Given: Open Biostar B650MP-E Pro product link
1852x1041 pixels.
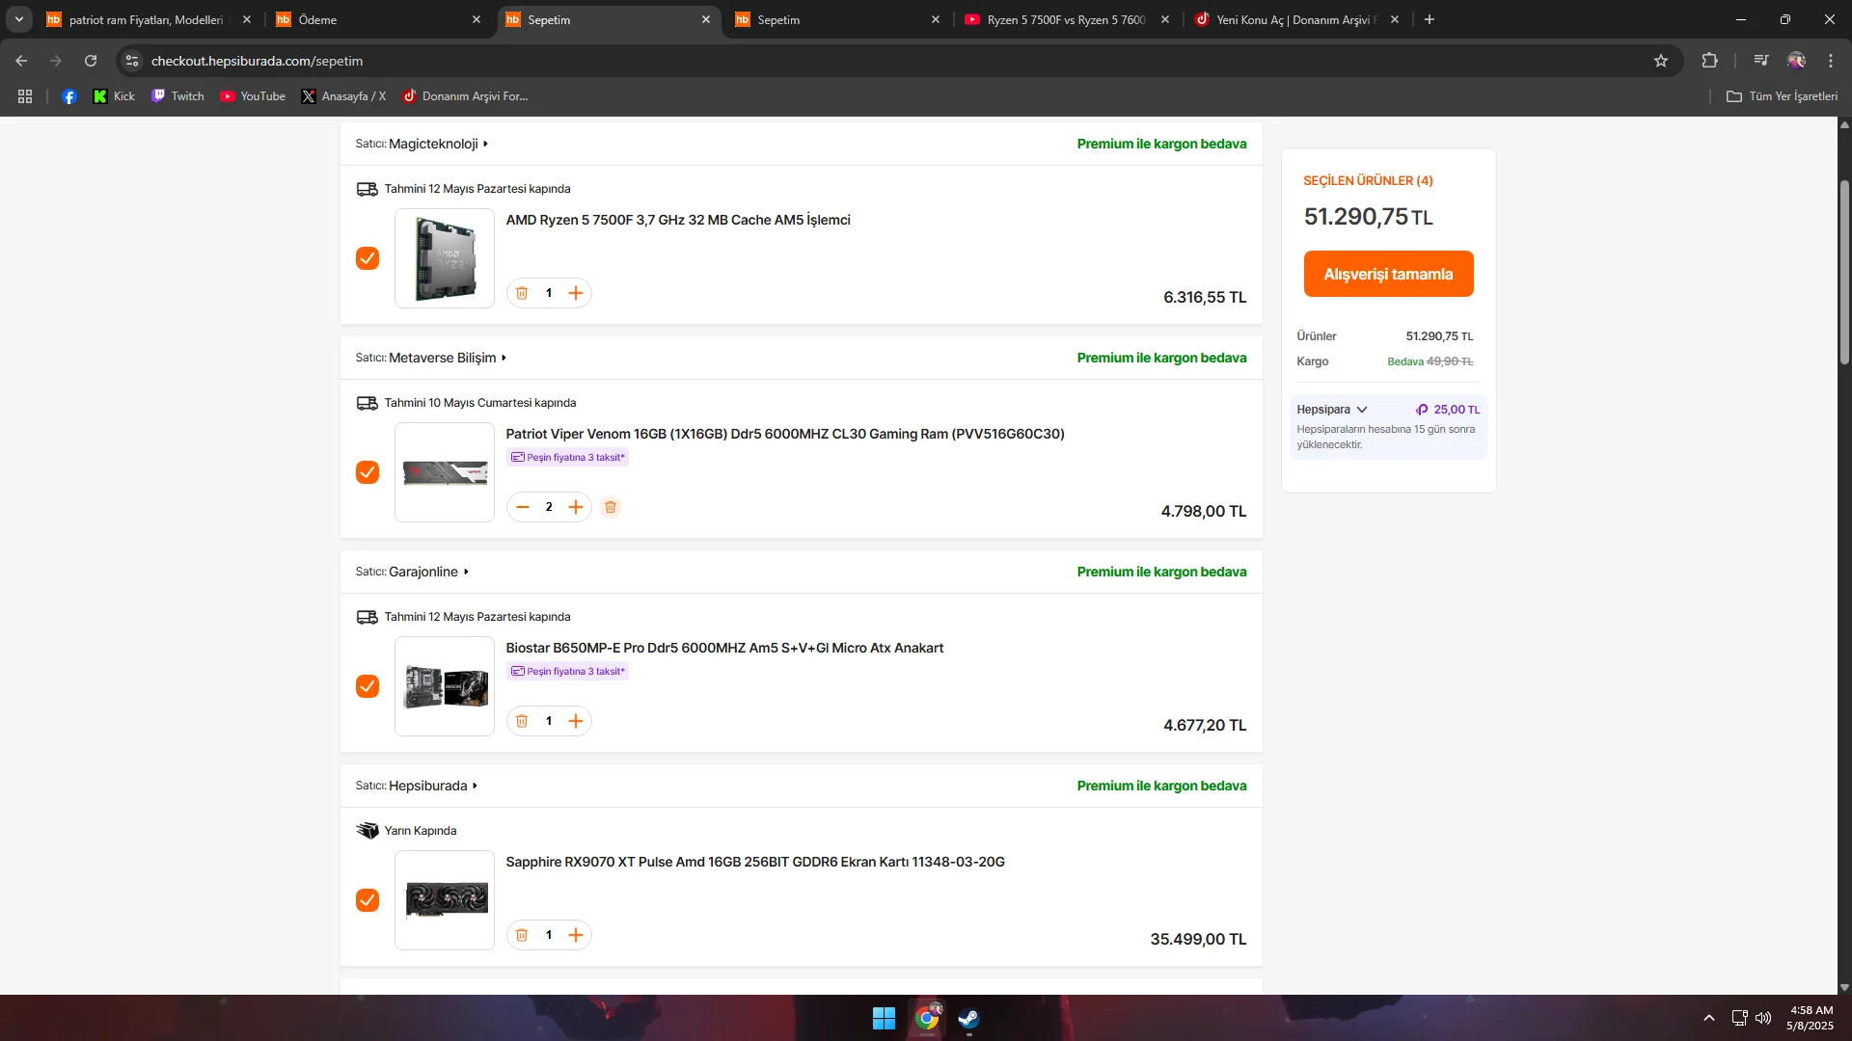Looking at the screenshot, I should tap(724, 648).
